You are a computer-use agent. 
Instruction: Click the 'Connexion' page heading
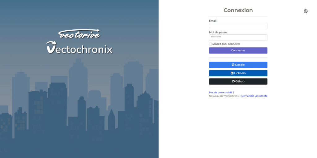(238, 10)
